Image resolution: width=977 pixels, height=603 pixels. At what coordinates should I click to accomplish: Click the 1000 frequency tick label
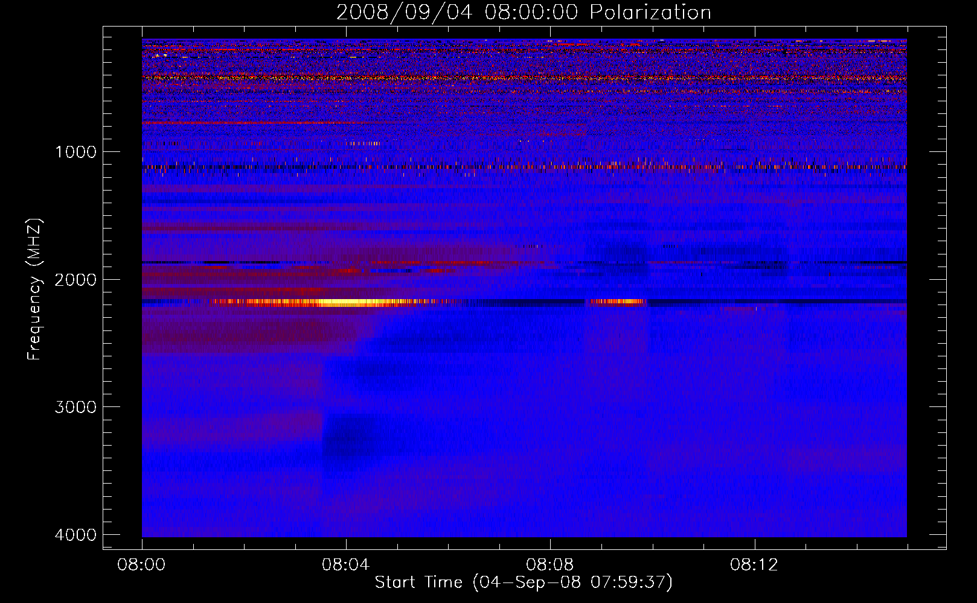point(75,152)
